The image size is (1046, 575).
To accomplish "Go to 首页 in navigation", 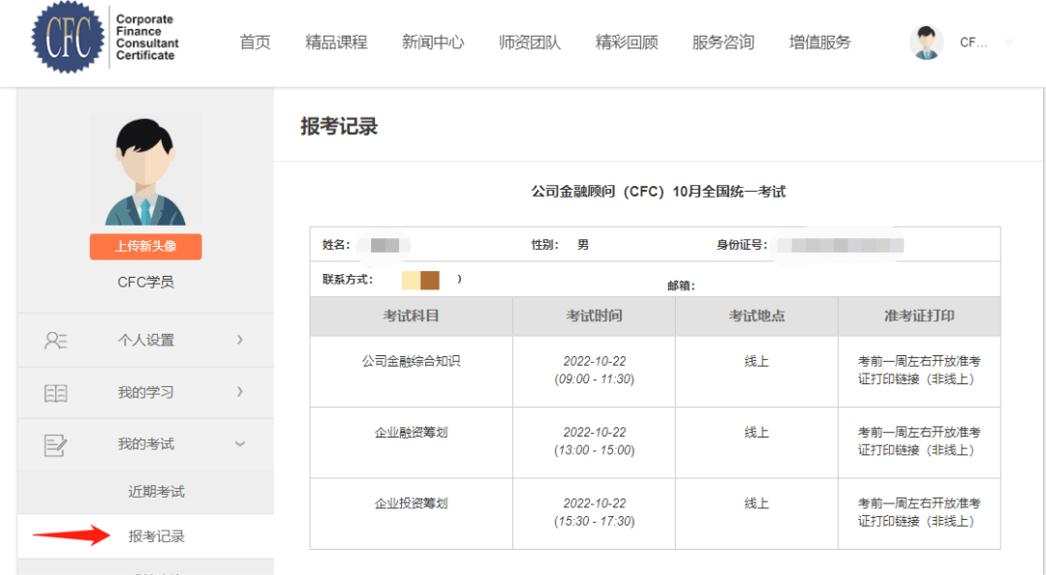I will pos(255,42).
